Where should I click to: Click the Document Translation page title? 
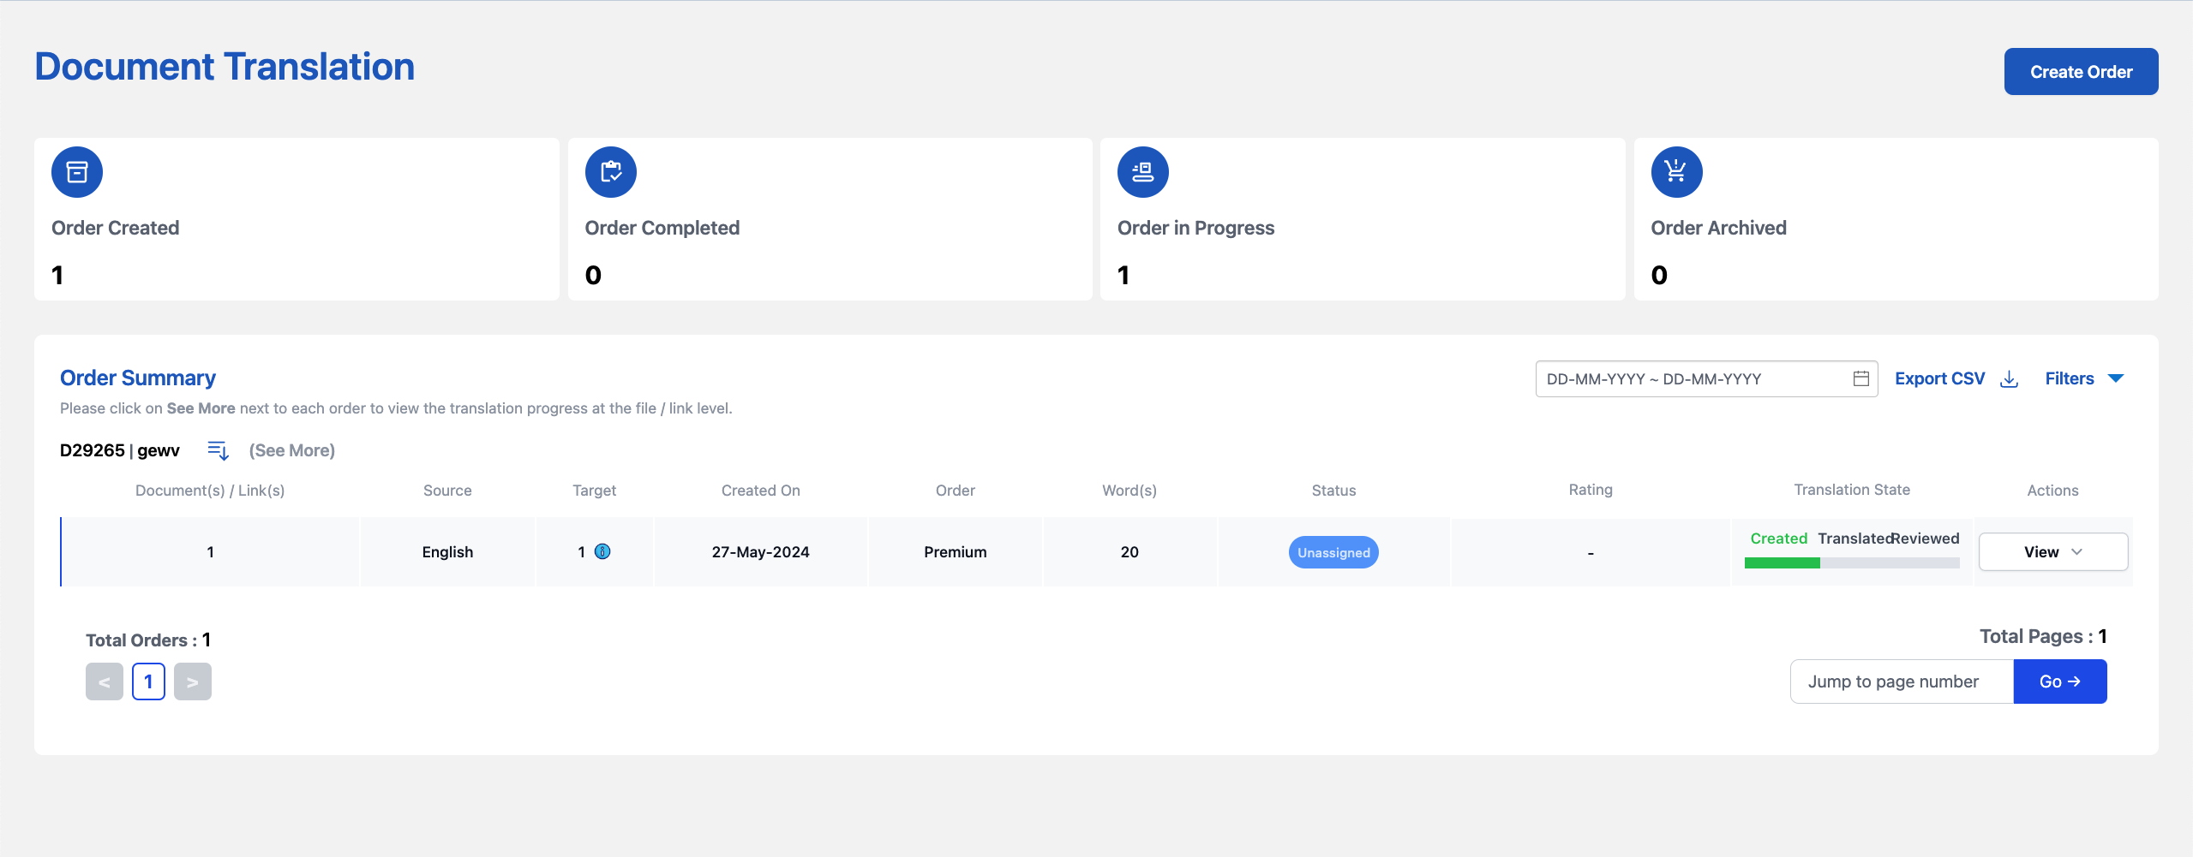coord(225,67)
